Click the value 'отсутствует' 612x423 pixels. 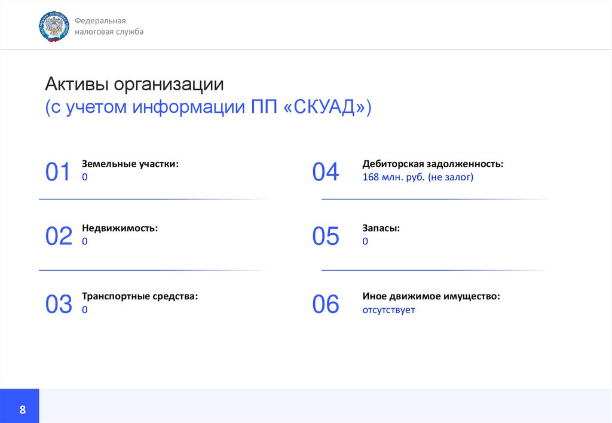pos(388,310)
